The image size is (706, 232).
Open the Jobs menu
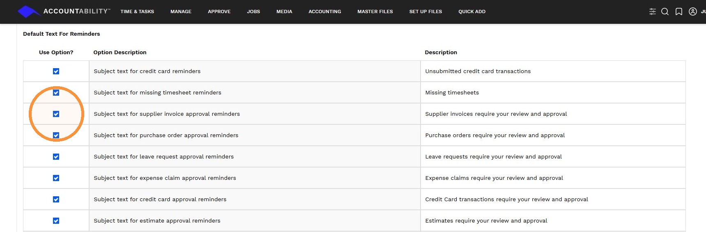tap(253, 11)
